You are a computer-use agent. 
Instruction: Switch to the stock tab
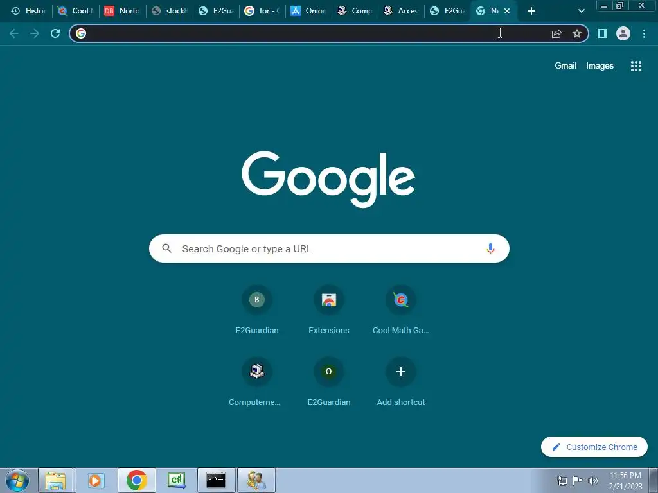[170, 11]
